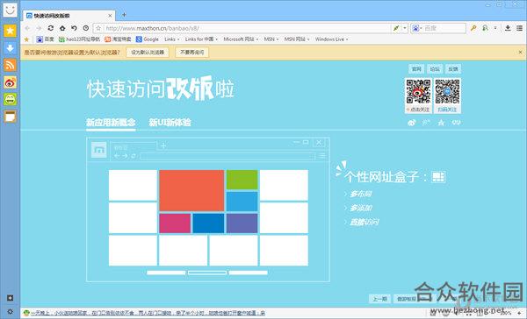Viewport: 527px width, 319px height.
Task: Open the status bar news headline link
Action: pyautogui.click(x=148, y=313)
